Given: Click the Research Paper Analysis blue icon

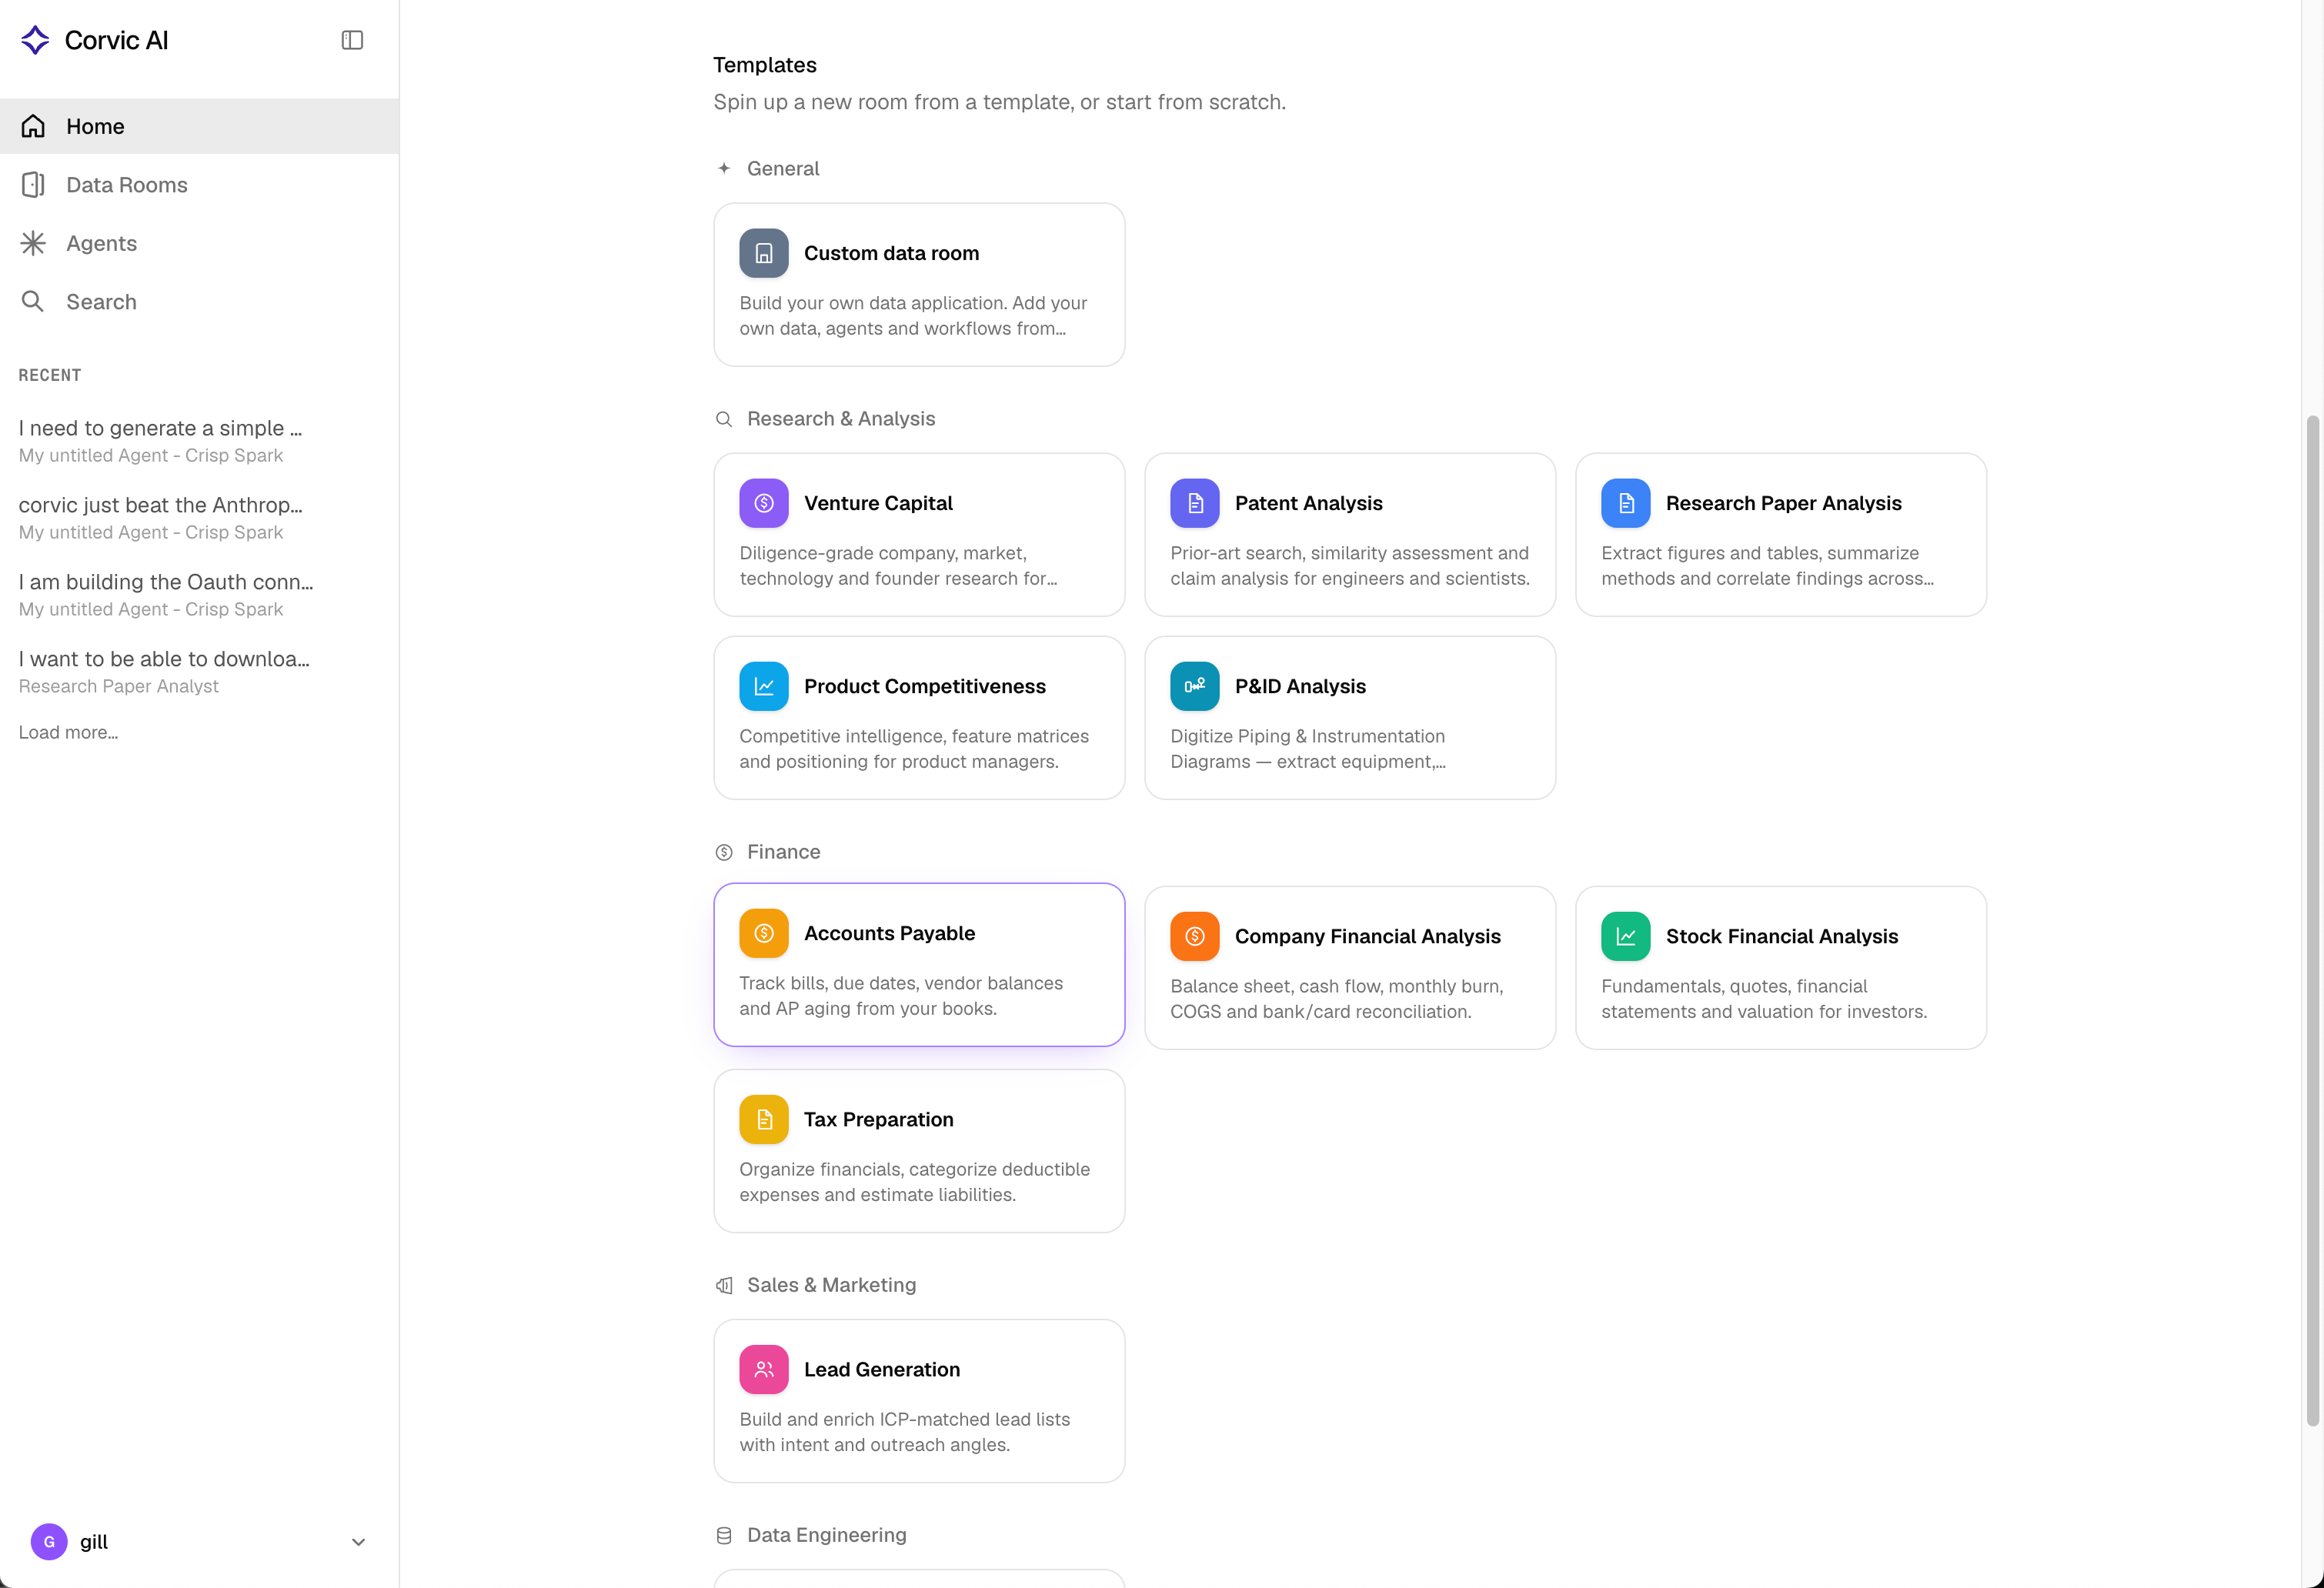Looking at the screenshot, I should click(x=1626, y=503).
